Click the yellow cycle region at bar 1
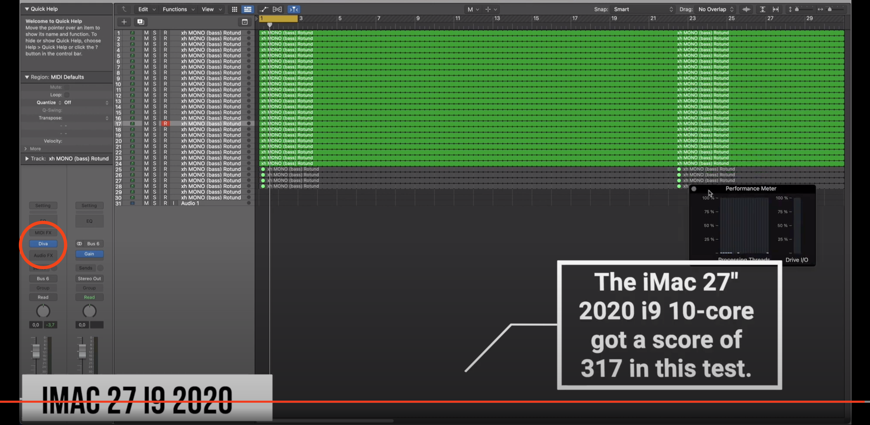Viewport: 870px width, 425px height. (x=279, y=19)
